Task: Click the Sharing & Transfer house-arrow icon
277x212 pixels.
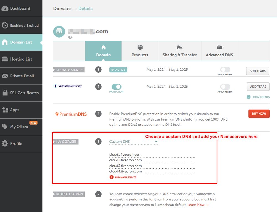Action: click(x=179, y=48)
